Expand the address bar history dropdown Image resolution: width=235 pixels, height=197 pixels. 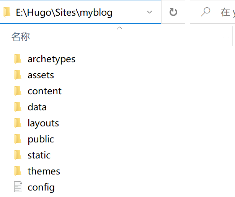pyautogui.click(x=150, y=12)
